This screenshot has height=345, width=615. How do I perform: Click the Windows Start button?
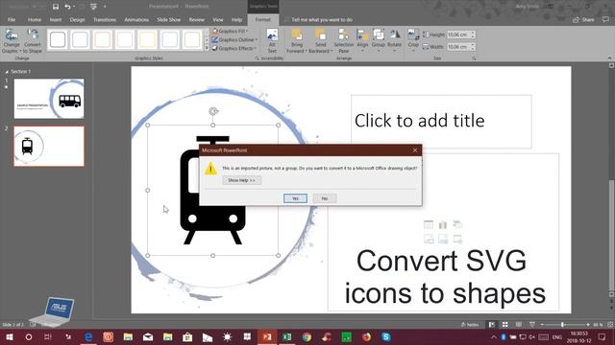[9, 336]
